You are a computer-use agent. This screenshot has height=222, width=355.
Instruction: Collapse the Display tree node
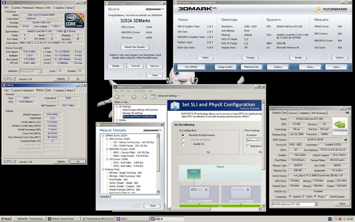[x=117, y=120]
